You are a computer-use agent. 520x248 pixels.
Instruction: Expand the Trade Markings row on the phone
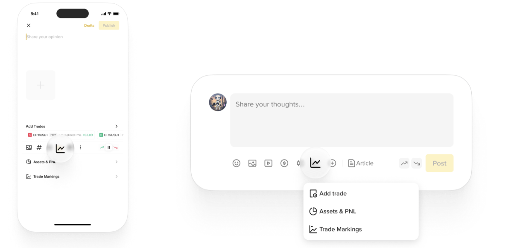(116, 177)
